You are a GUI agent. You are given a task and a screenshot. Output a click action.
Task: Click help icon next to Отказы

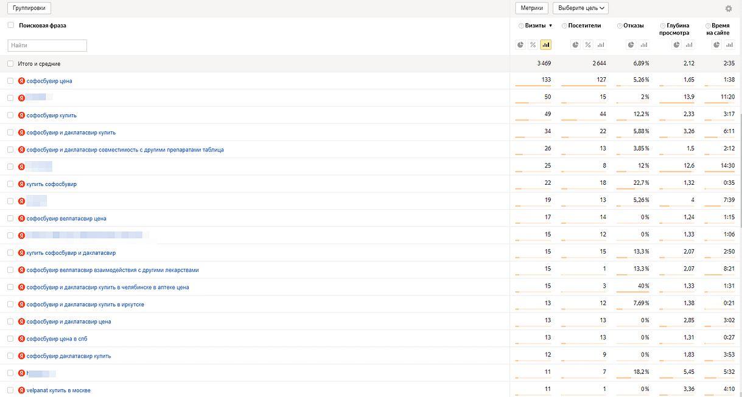tap(619, 26)
